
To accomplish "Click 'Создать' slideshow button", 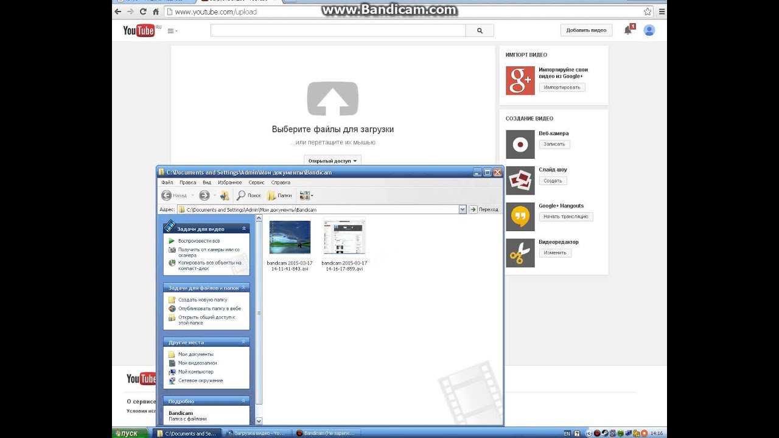I will pos(553,181).
